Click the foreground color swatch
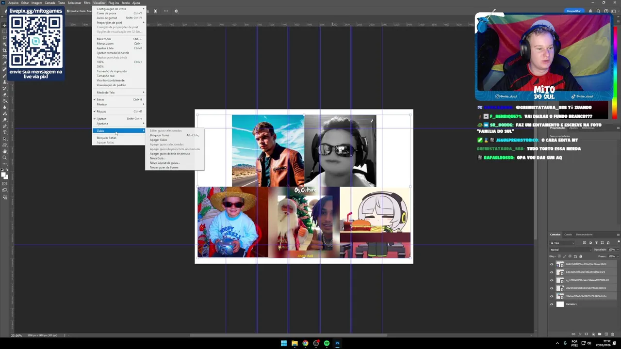Screen dimensions: 621x349 (x=4, y=174)
